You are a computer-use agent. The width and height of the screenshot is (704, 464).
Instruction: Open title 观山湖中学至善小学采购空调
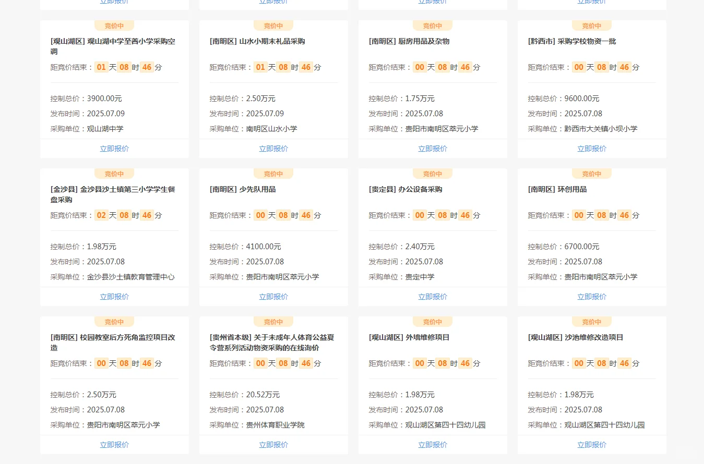(x=113, y=46)
